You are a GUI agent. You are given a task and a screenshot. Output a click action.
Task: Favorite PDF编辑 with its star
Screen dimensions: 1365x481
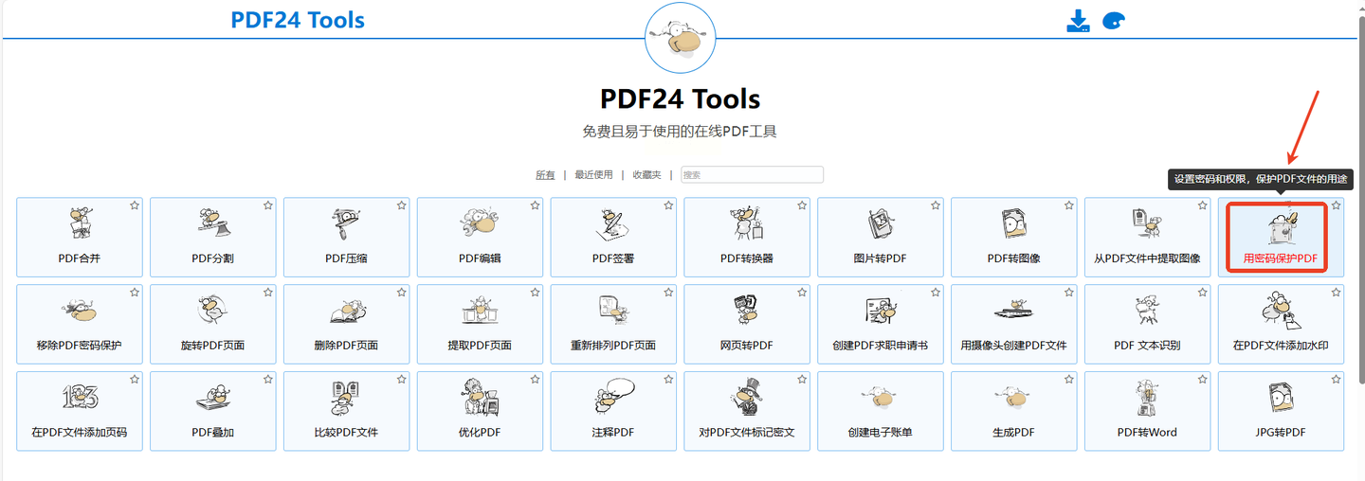click(x=536, y=205)
